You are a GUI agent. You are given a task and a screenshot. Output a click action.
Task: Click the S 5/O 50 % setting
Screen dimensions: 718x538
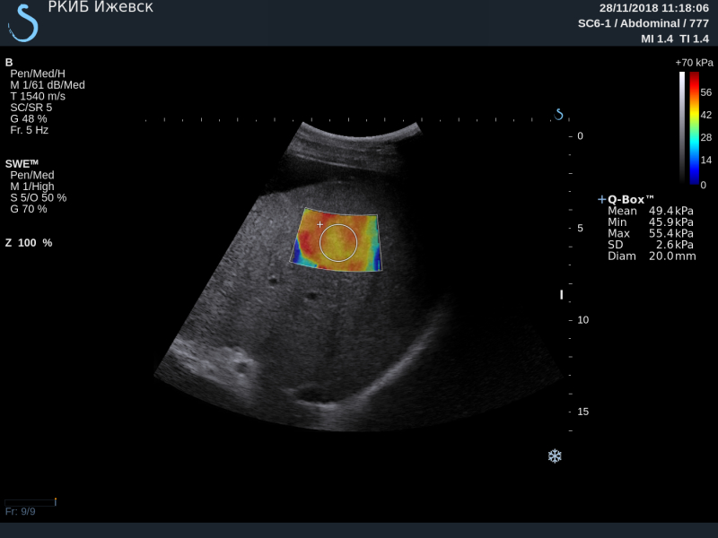pos(39,197)
